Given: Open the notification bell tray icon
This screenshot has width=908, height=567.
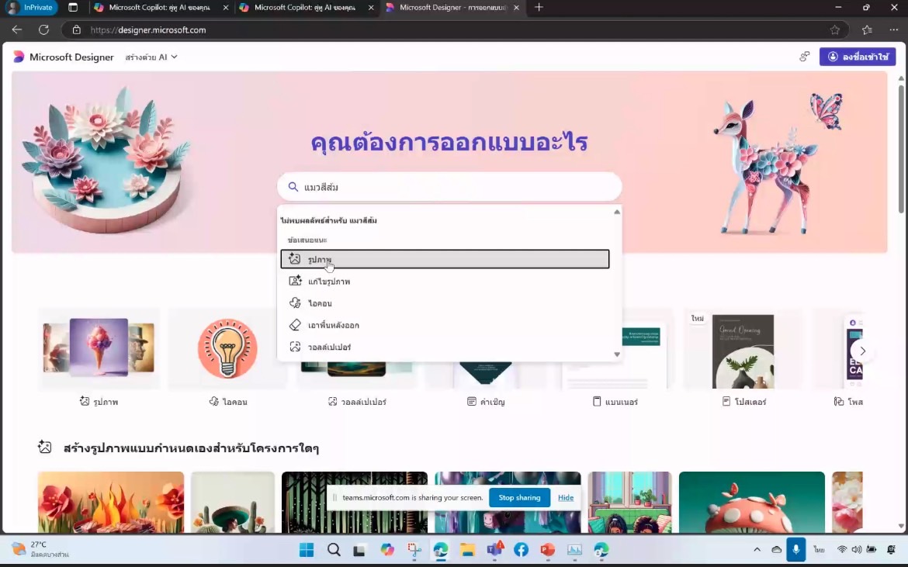Looking at the screenshot, I should 891,550.
